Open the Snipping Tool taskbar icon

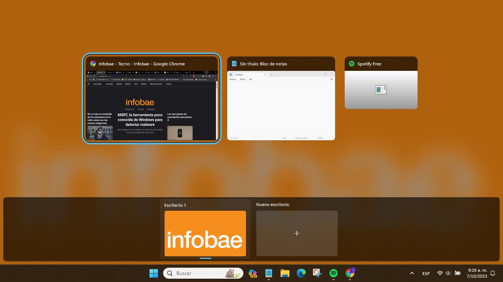(317, 273)
